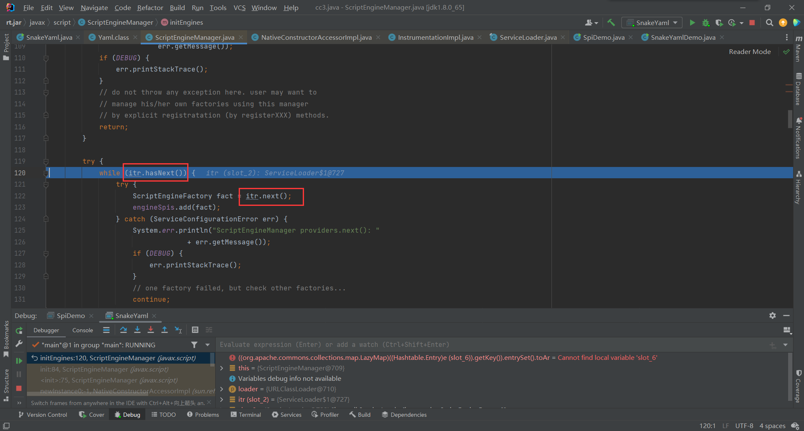
Task: Toggle the Project side panel
Action: coord(6,46)
